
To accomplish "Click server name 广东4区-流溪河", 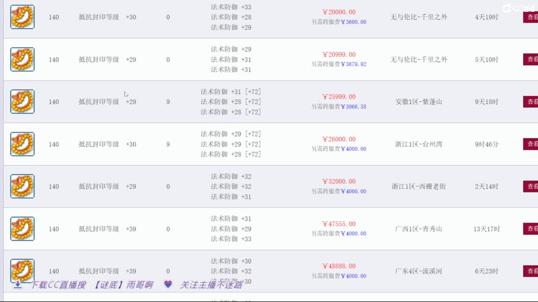I will tap(419, 271).
